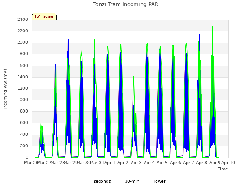Click the 'Apr 10' x-axis tick label
Viewport: 252px width, 189px height.
(x=228, y=163)
